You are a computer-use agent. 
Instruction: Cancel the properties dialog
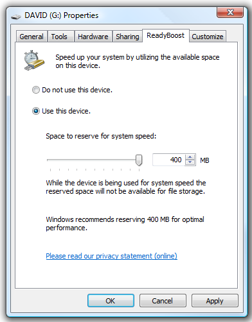tap(163, 301)
